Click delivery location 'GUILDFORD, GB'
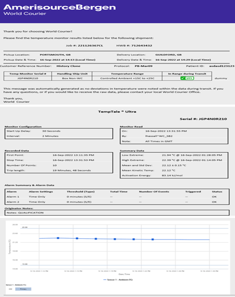235x297 pixels. click(169, 55)
